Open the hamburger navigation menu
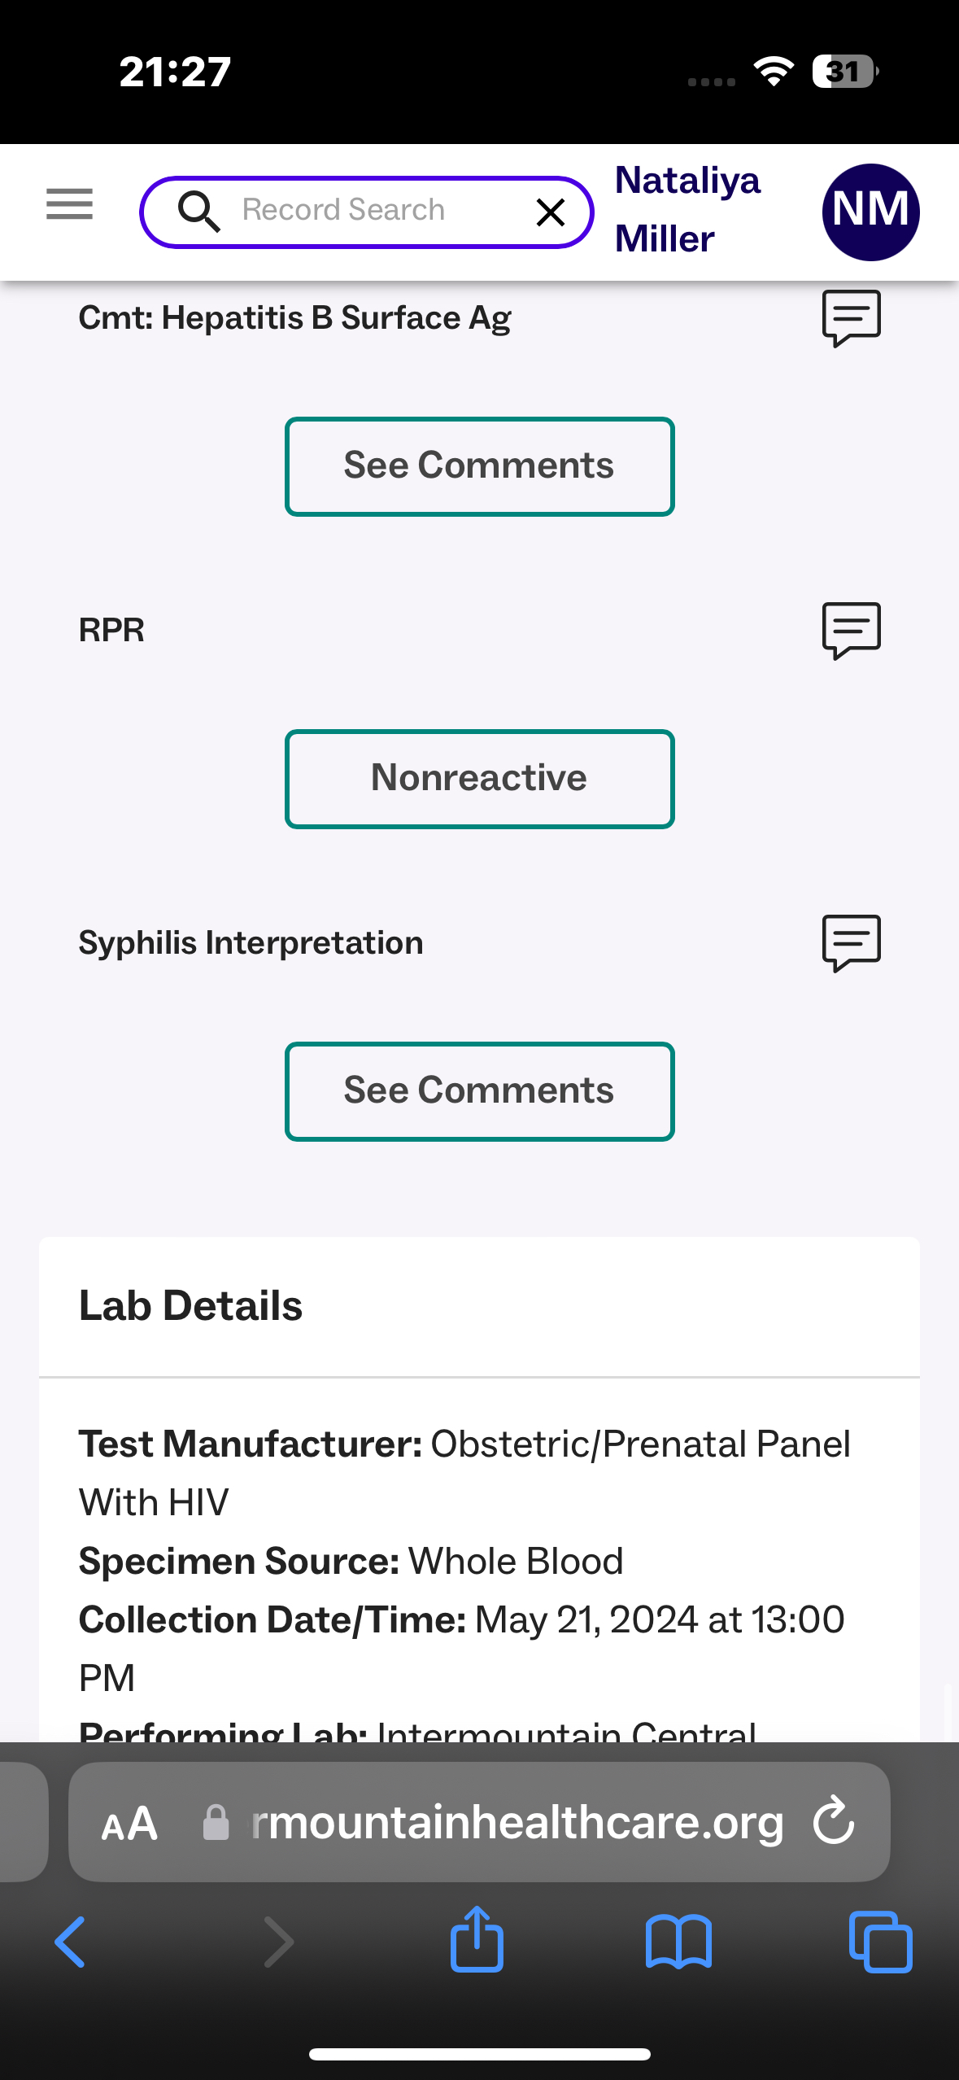Image resolution: width=959 pixels, height=2080 pixels. (69, 203)
